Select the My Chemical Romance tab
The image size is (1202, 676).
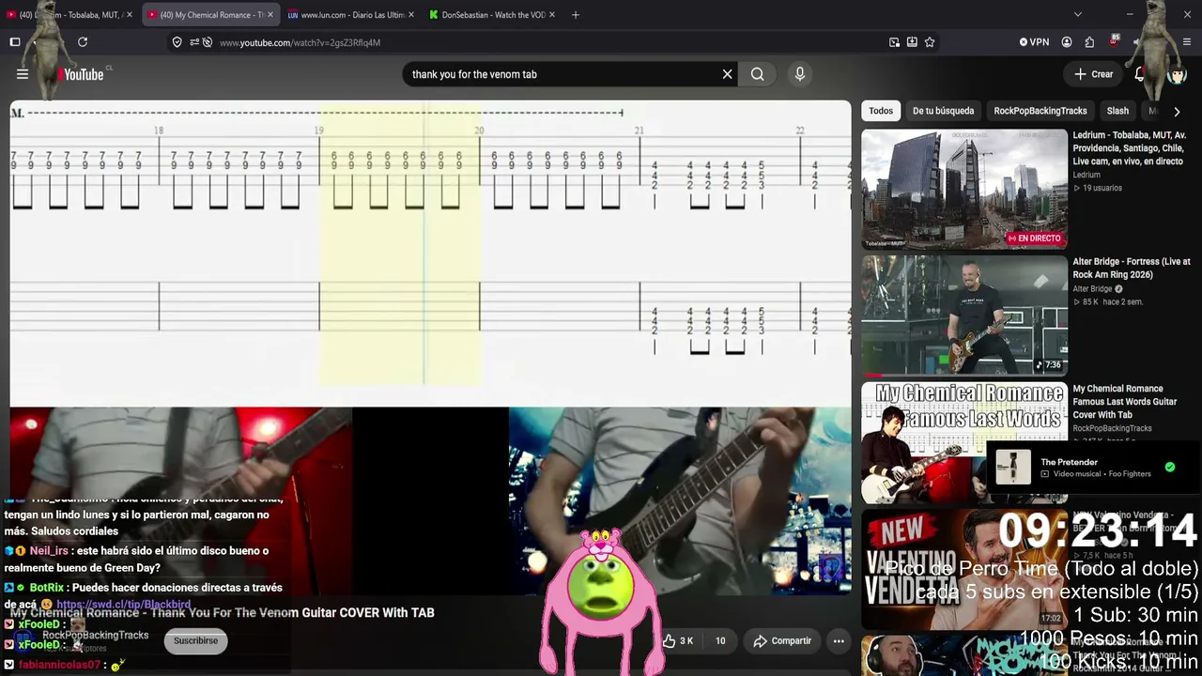(x=210, y=15)
